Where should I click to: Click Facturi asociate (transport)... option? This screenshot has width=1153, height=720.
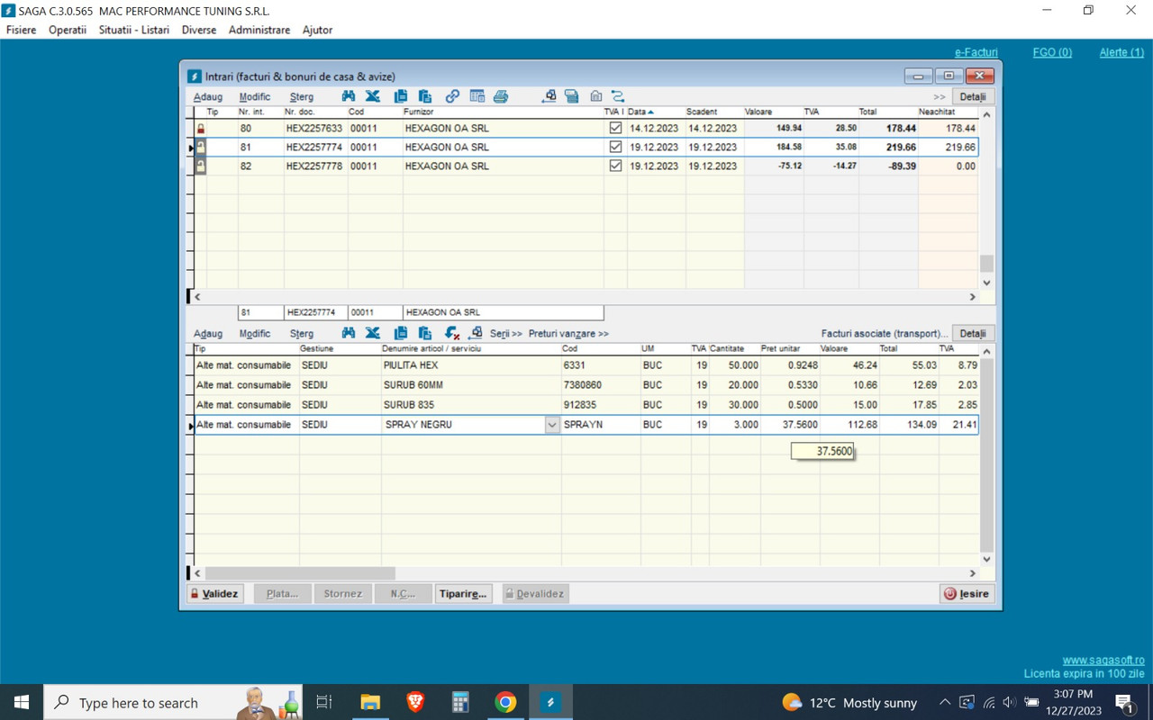(x=885, y=334)
